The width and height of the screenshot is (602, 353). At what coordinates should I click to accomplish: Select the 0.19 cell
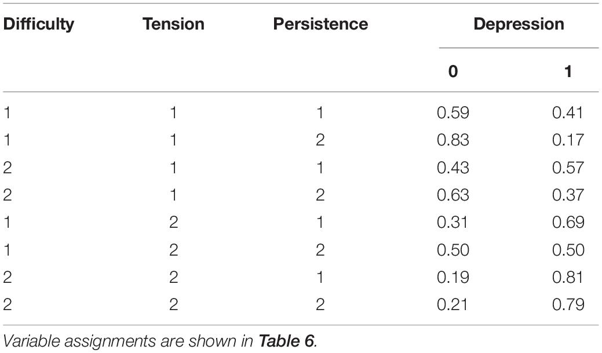pyautogui.click(x=453, y=277)
